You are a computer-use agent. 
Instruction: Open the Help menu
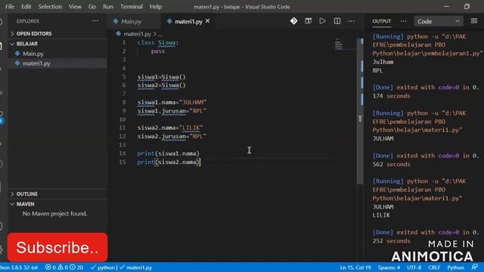pyautogui.click(x=156, y=7)
